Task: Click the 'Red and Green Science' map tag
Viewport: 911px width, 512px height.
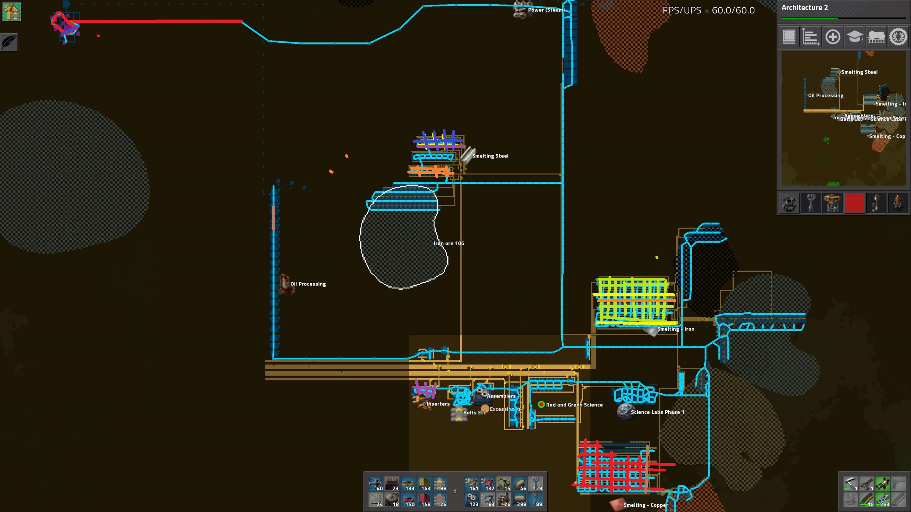Action: [x=574, y=405]
